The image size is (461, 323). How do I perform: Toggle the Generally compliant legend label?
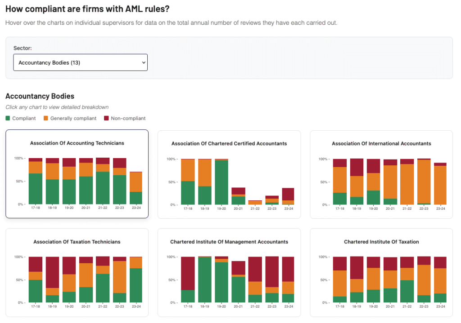73,118
